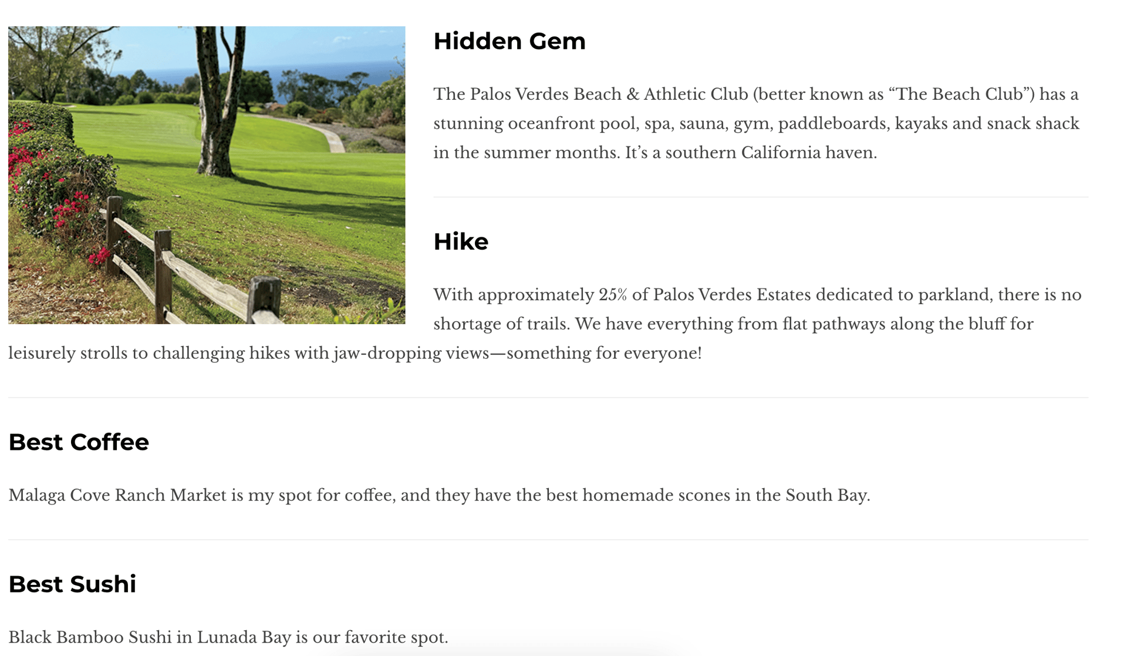Click the Black Bamboo Sushi text

tap(90, 638)
